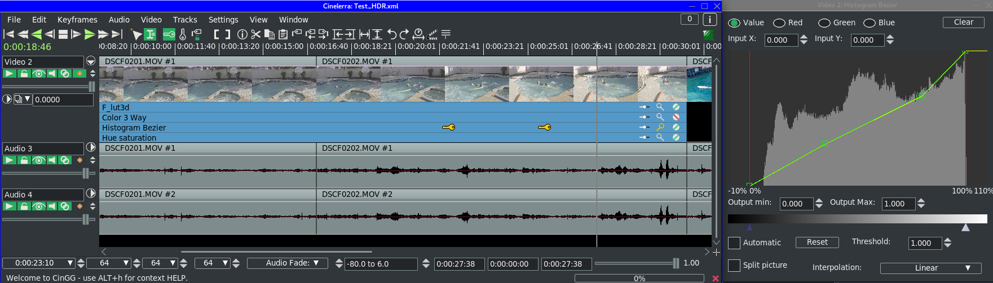Click the undo arrow in the toolbar
The width and height of the screenshot is (993, 283).
click(391, 34)
